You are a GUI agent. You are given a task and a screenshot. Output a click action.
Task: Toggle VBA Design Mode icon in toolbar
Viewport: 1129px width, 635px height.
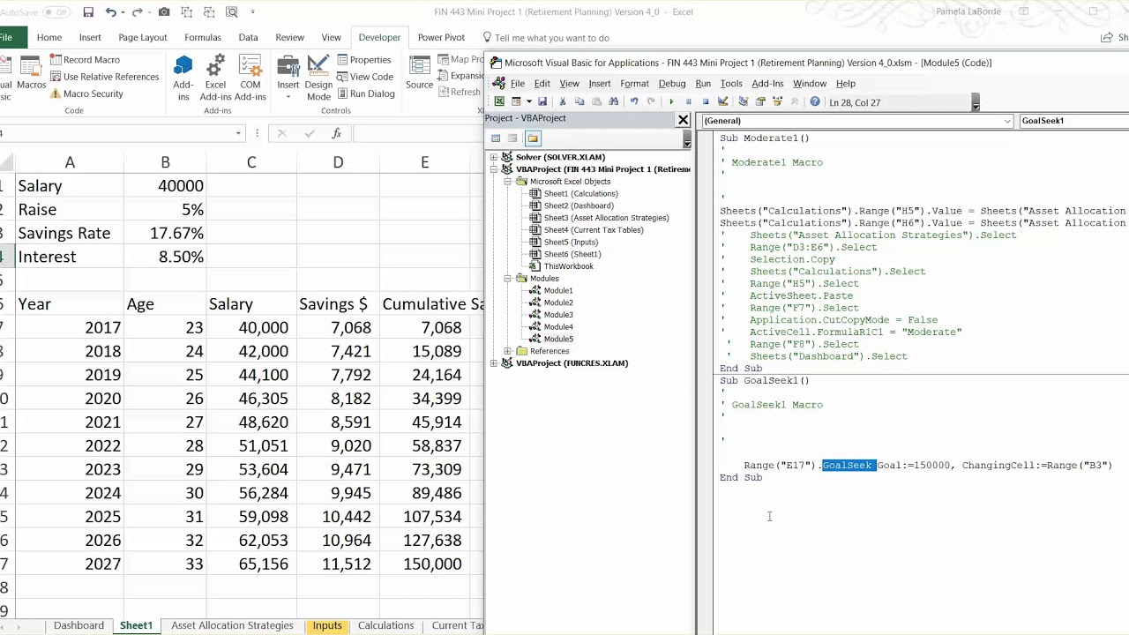[723, 101]
